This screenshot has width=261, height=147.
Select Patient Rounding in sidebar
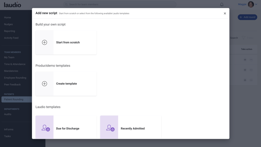(17, 99)
